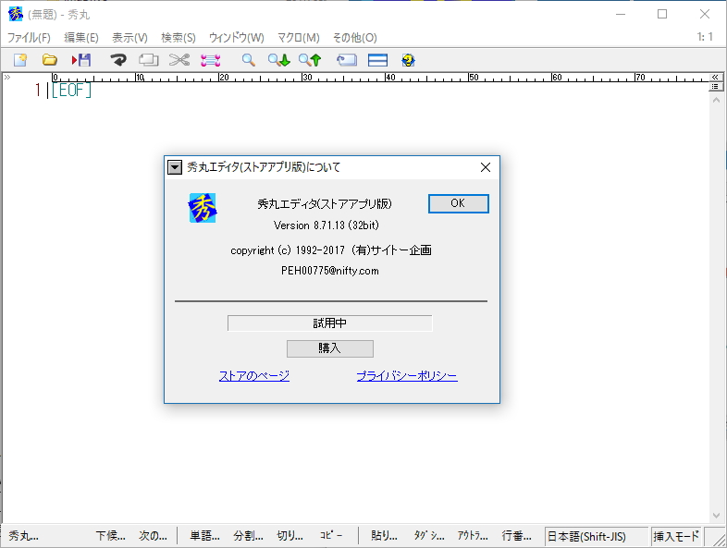Save the document with floppy icon
The height and width of the screenshot is (548, 727).
click(81, 60)
